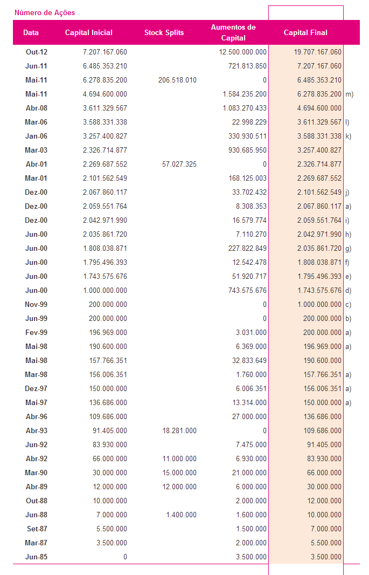Open footnote l) next to 3.611.329.567
Viewport: 369px width, 575px height.
tap(347, 122)
